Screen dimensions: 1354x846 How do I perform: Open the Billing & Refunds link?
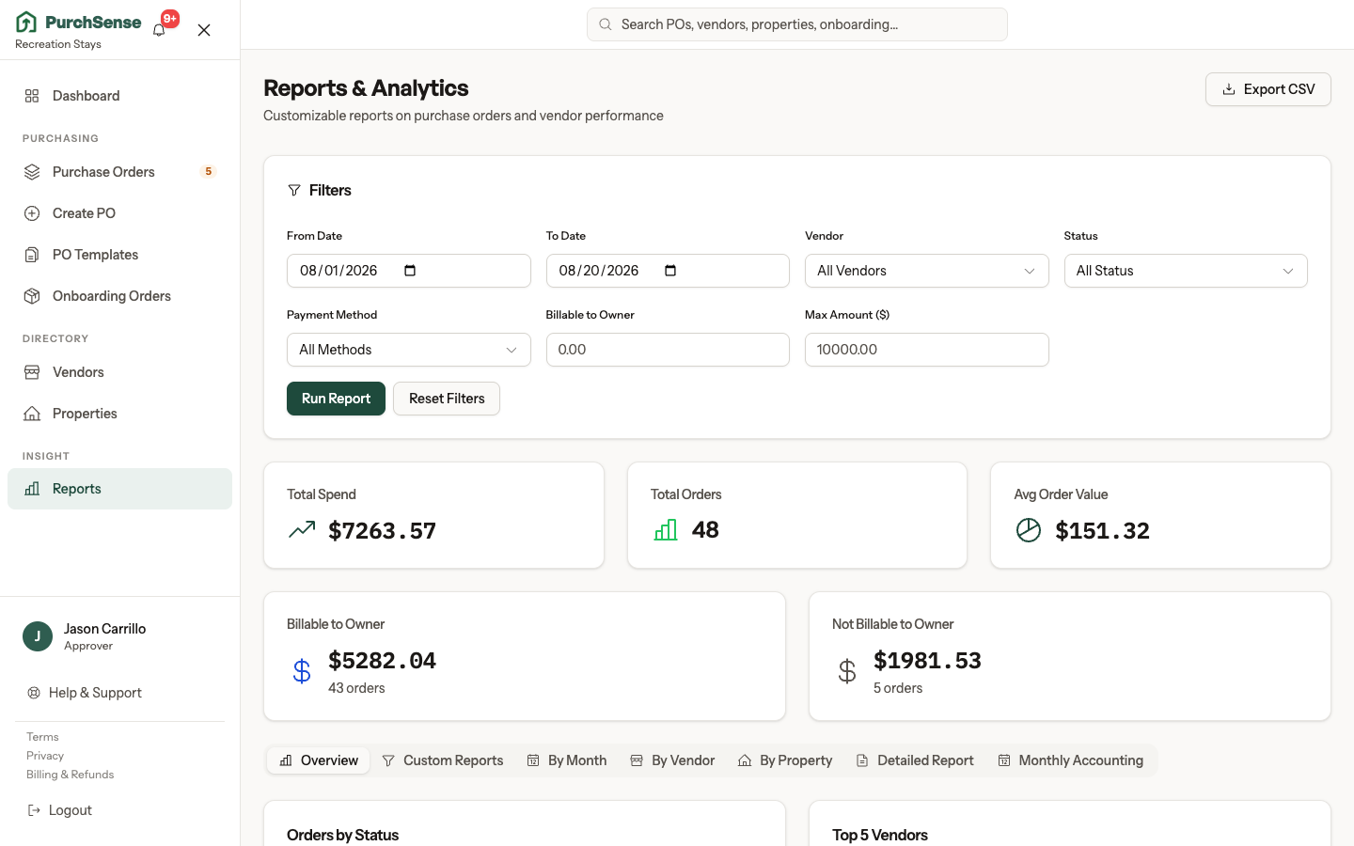71,775
